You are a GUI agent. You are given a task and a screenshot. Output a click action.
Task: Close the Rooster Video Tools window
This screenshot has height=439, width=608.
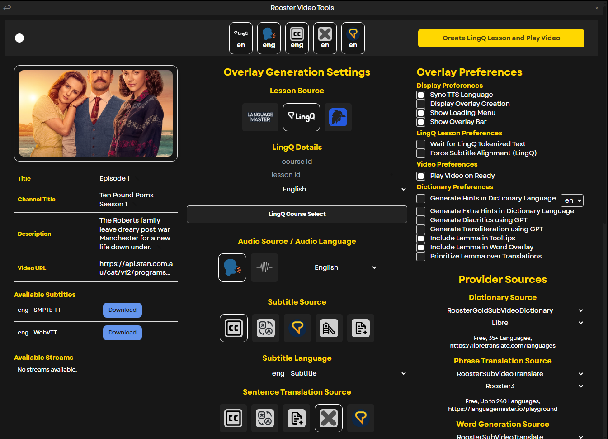(597, 8)
